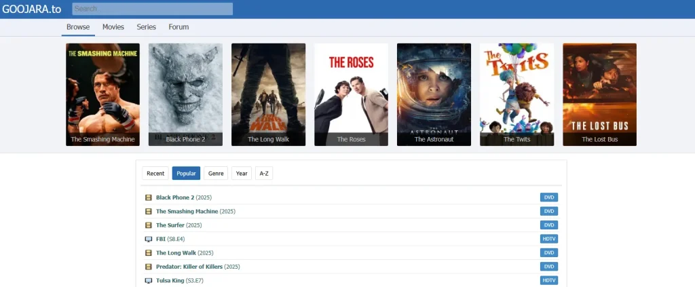Image resolution: width=695 pixels, height=287 pixels.
Task: Filter the list by Genre
Action: [x=216, y=173]
